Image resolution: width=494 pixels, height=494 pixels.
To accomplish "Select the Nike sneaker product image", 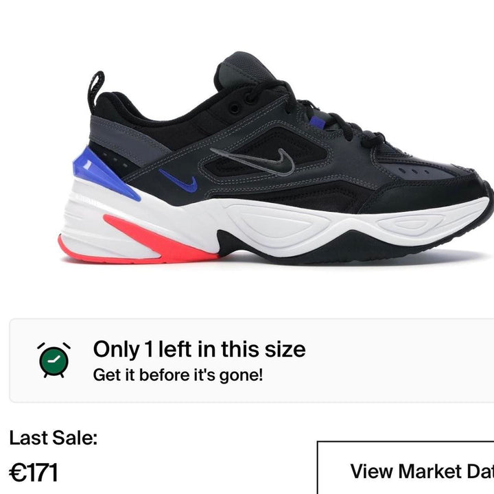I will pyautogui.click(x=276, y=158).
